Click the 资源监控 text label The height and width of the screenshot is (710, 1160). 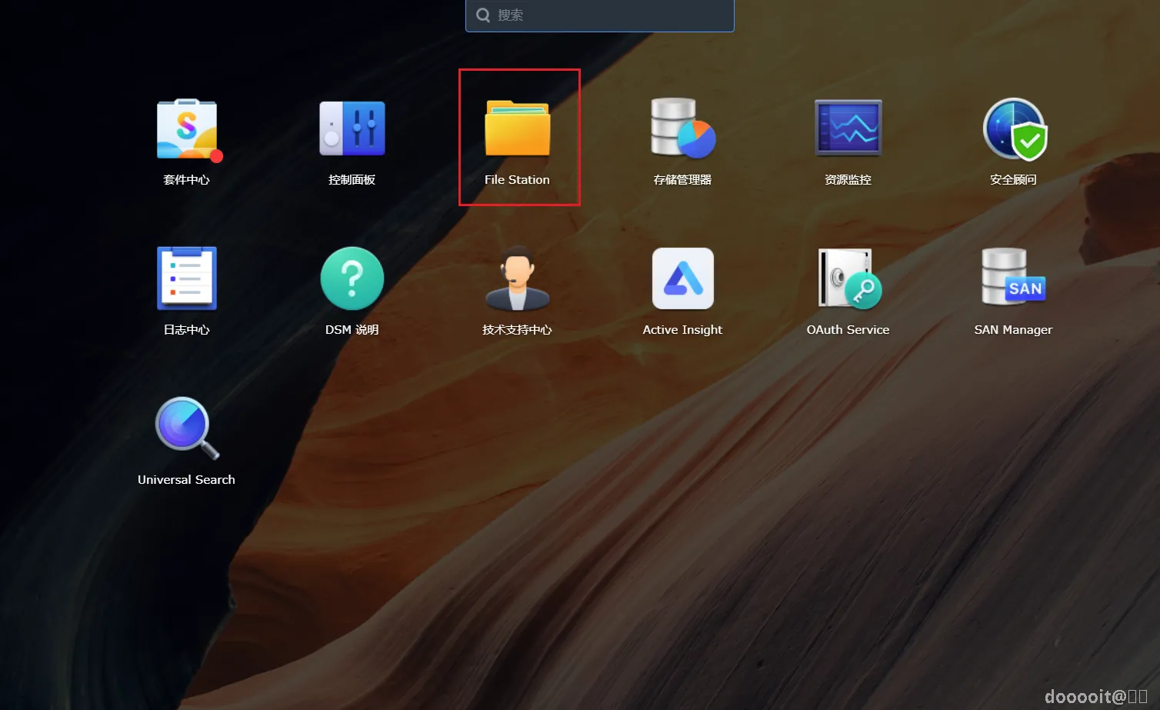coord(848,180)
